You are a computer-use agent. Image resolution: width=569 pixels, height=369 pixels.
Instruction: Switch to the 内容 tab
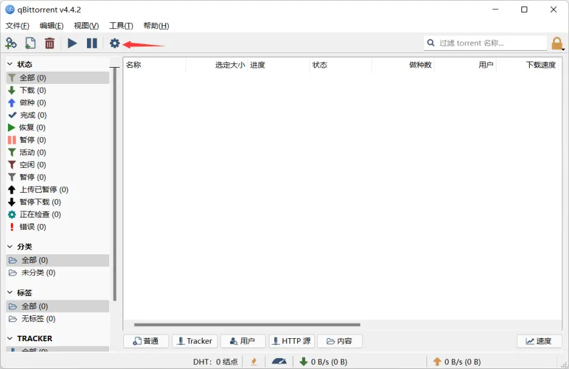point(339,341)
